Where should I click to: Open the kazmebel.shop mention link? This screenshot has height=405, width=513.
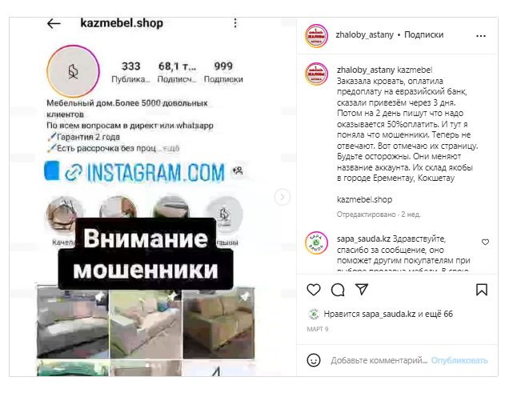364,199
